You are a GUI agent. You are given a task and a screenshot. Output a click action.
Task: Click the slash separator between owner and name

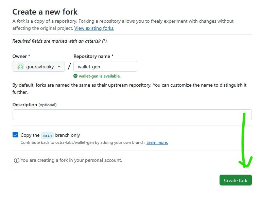[x=69, y=67]
